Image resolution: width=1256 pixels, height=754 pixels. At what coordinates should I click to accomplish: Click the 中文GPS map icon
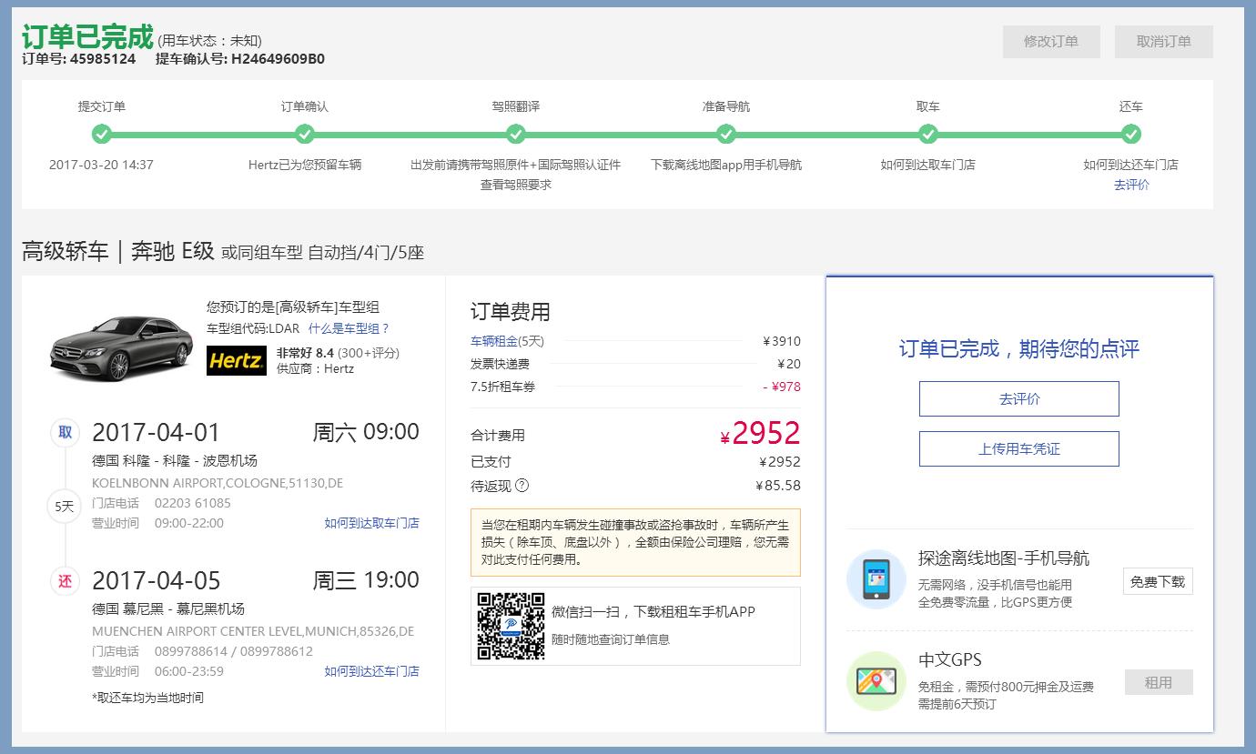click(875, 681)
